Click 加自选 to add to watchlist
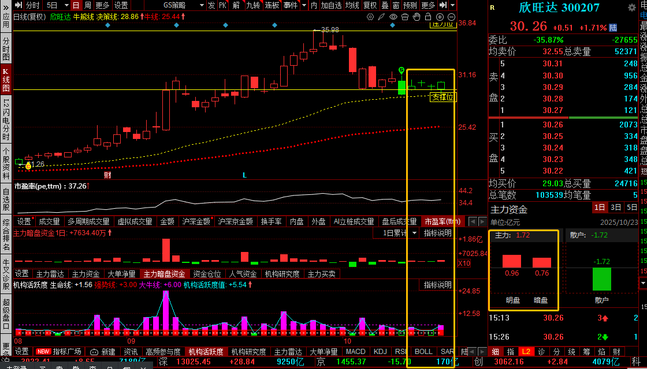This screenshot has height=369, width=647. pos(332,5)
